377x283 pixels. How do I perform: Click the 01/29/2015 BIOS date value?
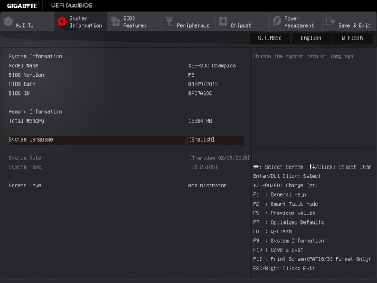pos(203,84)
